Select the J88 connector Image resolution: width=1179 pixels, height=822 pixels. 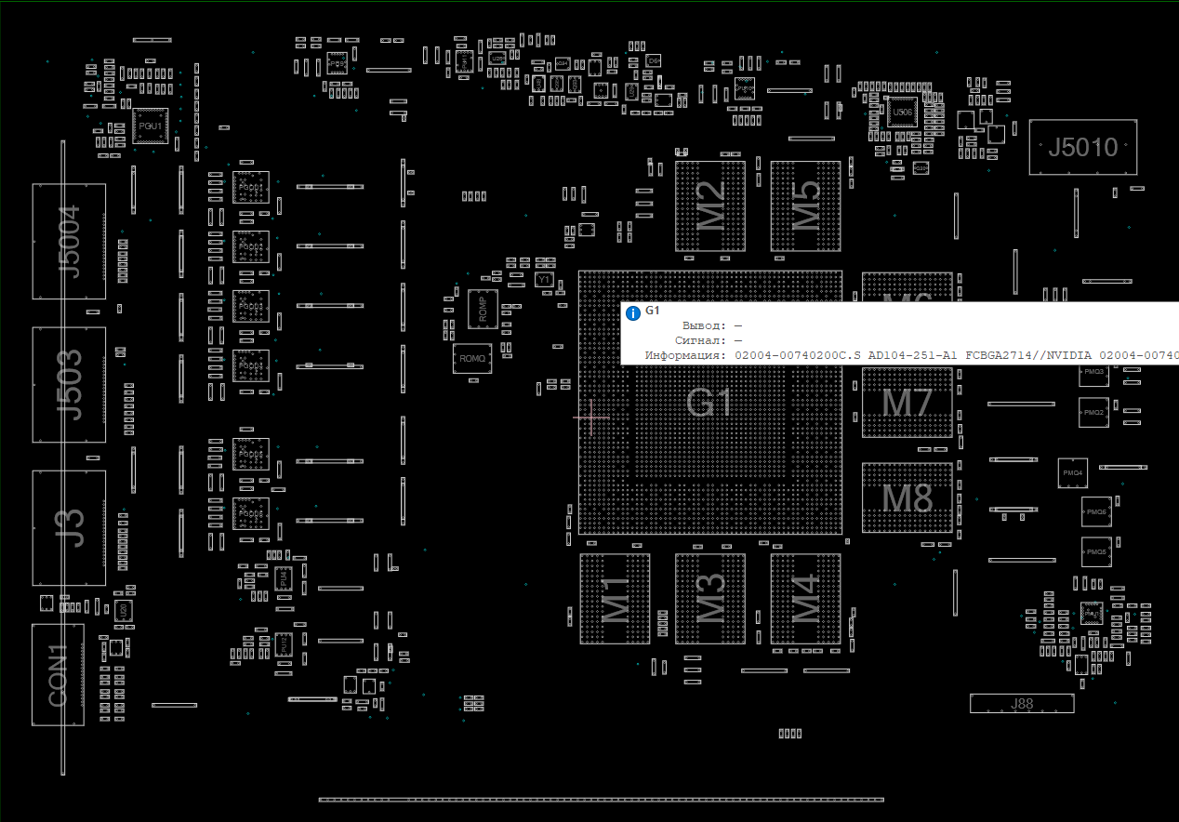click(x=1021, y=704)
